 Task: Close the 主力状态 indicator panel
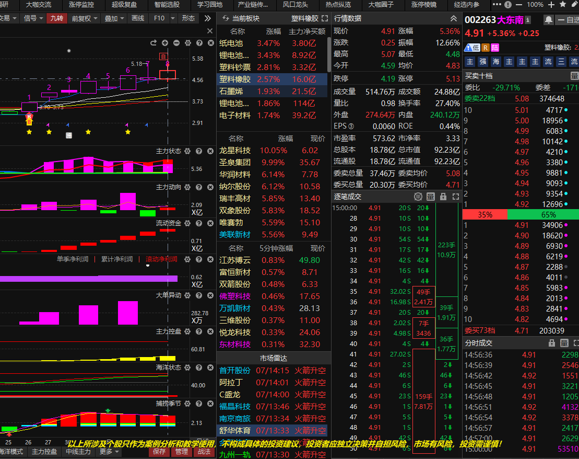(210, 151)
